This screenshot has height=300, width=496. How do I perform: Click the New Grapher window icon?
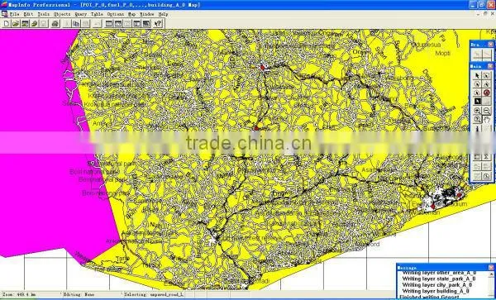pos(127,23)
